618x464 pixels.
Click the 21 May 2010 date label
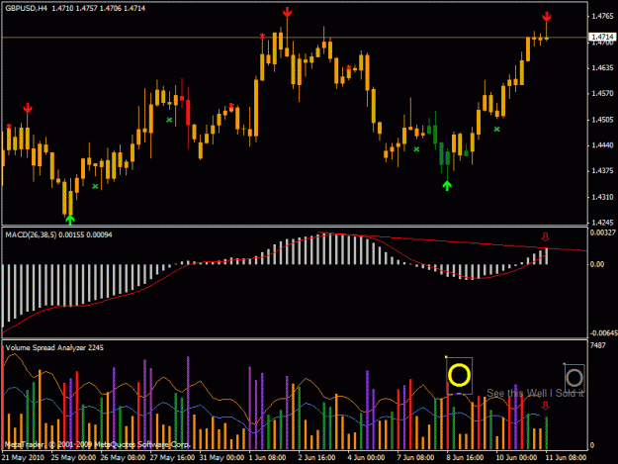(x=23, y=458)
